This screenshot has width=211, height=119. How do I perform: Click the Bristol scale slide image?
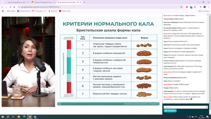click(109, 62)
